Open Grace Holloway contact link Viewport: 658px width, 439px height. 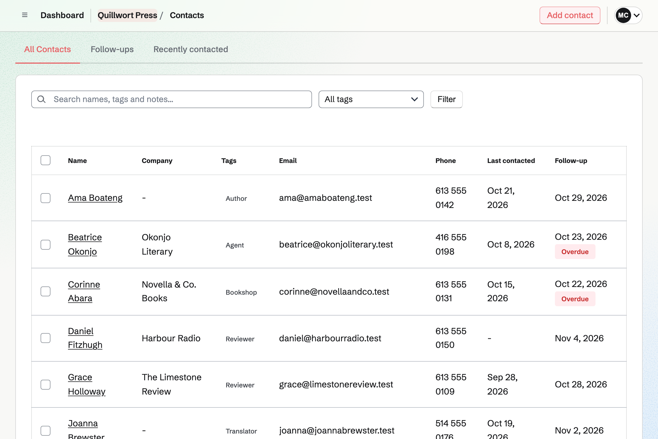(x=87, y=384)
